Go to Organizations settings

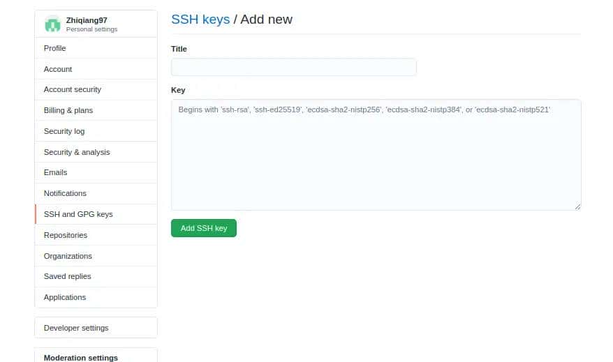(x=68, y=256)
